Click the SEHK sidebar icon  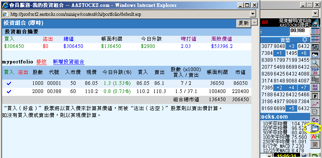pyautogui.click(x=315, y=88)
